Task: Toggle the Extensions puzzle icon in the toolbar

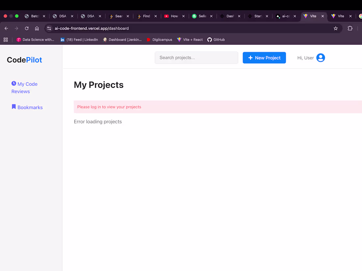Action: [x=350, y=28]
